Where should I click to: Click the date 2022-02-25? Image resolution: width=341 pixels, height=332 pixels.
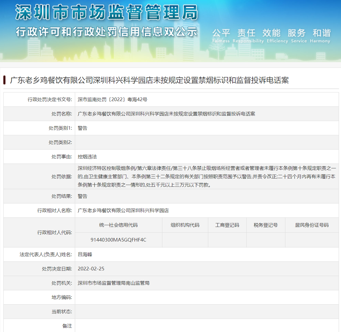(x=91, y=269)
